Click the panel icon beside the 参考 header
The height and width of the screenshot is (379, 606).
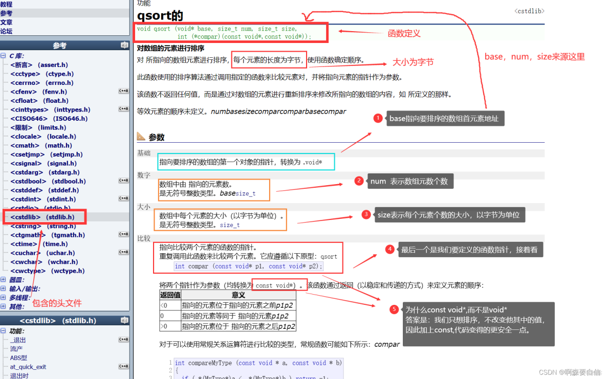(x=124, y=45)
